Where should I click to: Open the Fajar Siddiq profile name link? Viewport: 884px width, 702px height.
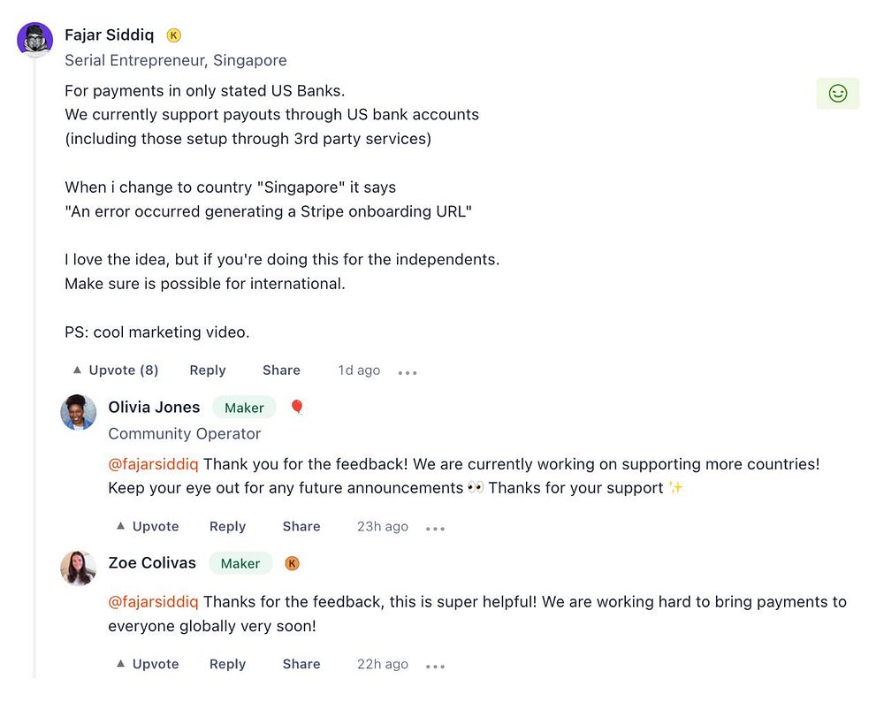pos(109,35)
